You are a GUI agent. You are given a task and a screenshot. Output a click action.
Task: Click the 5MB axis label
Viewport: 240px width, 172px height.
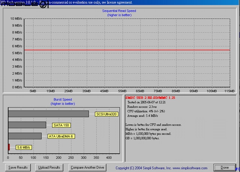[x=33, y=91]
